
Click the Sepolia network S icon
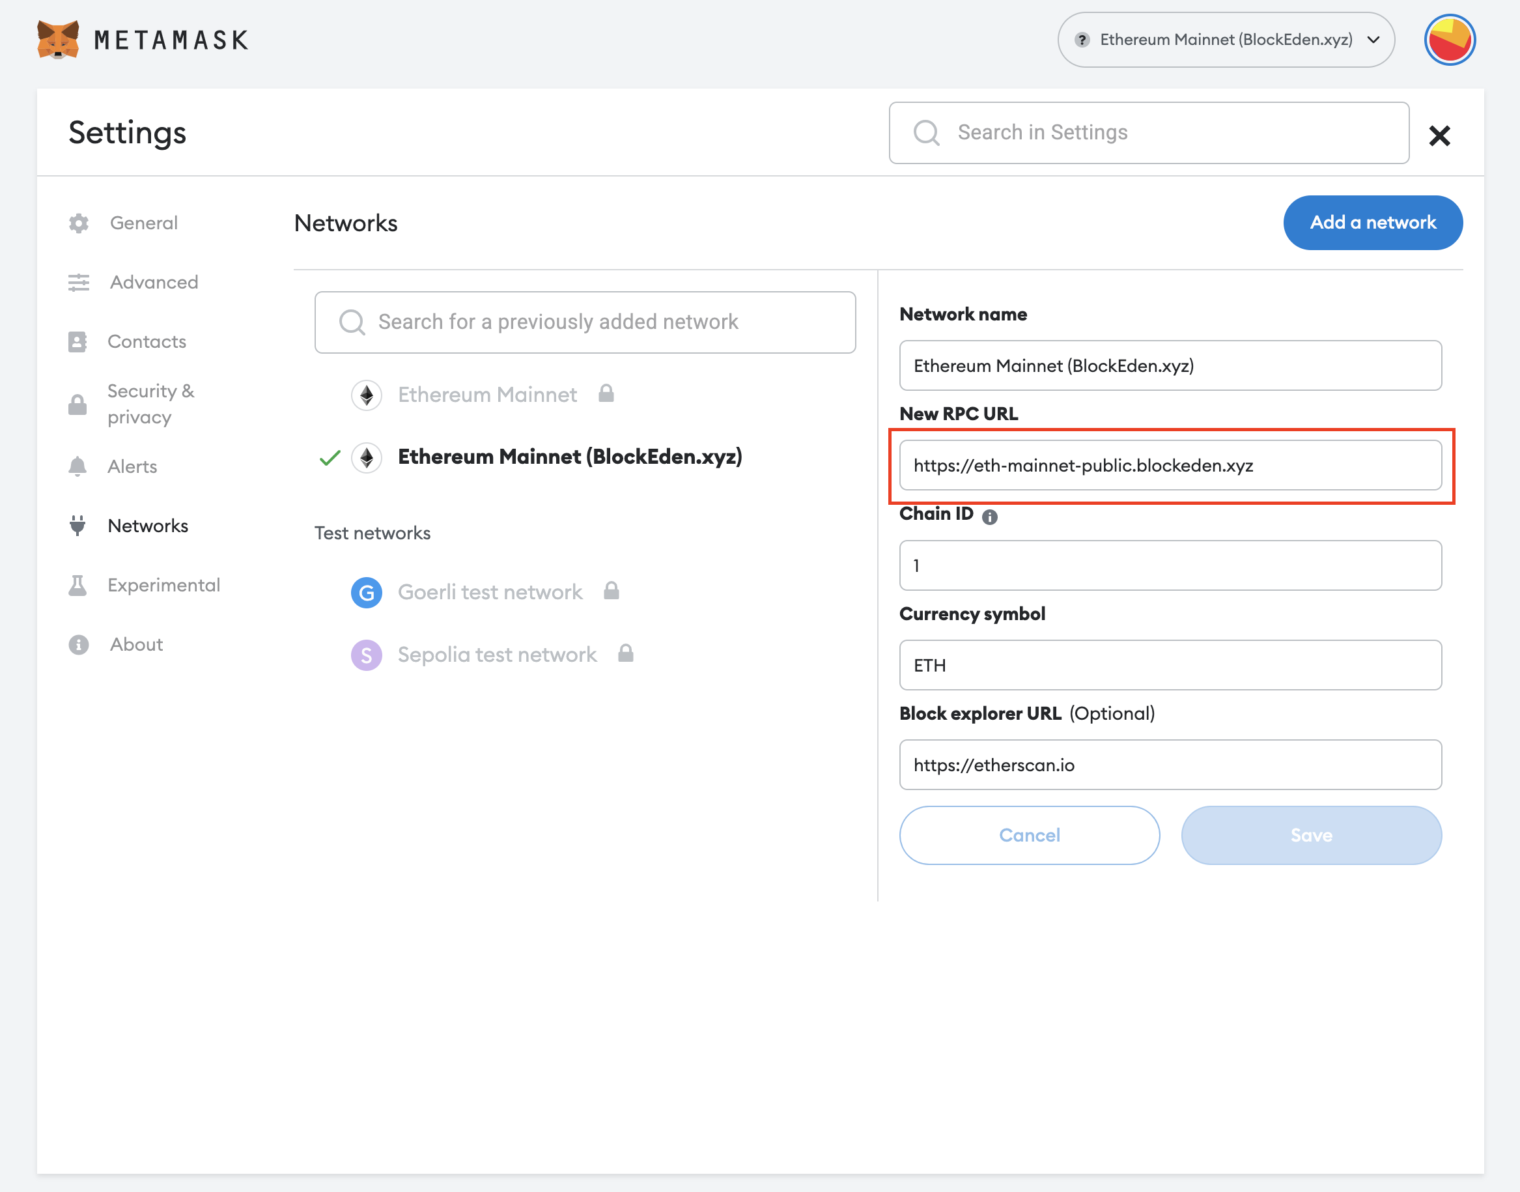pos(366,655)
